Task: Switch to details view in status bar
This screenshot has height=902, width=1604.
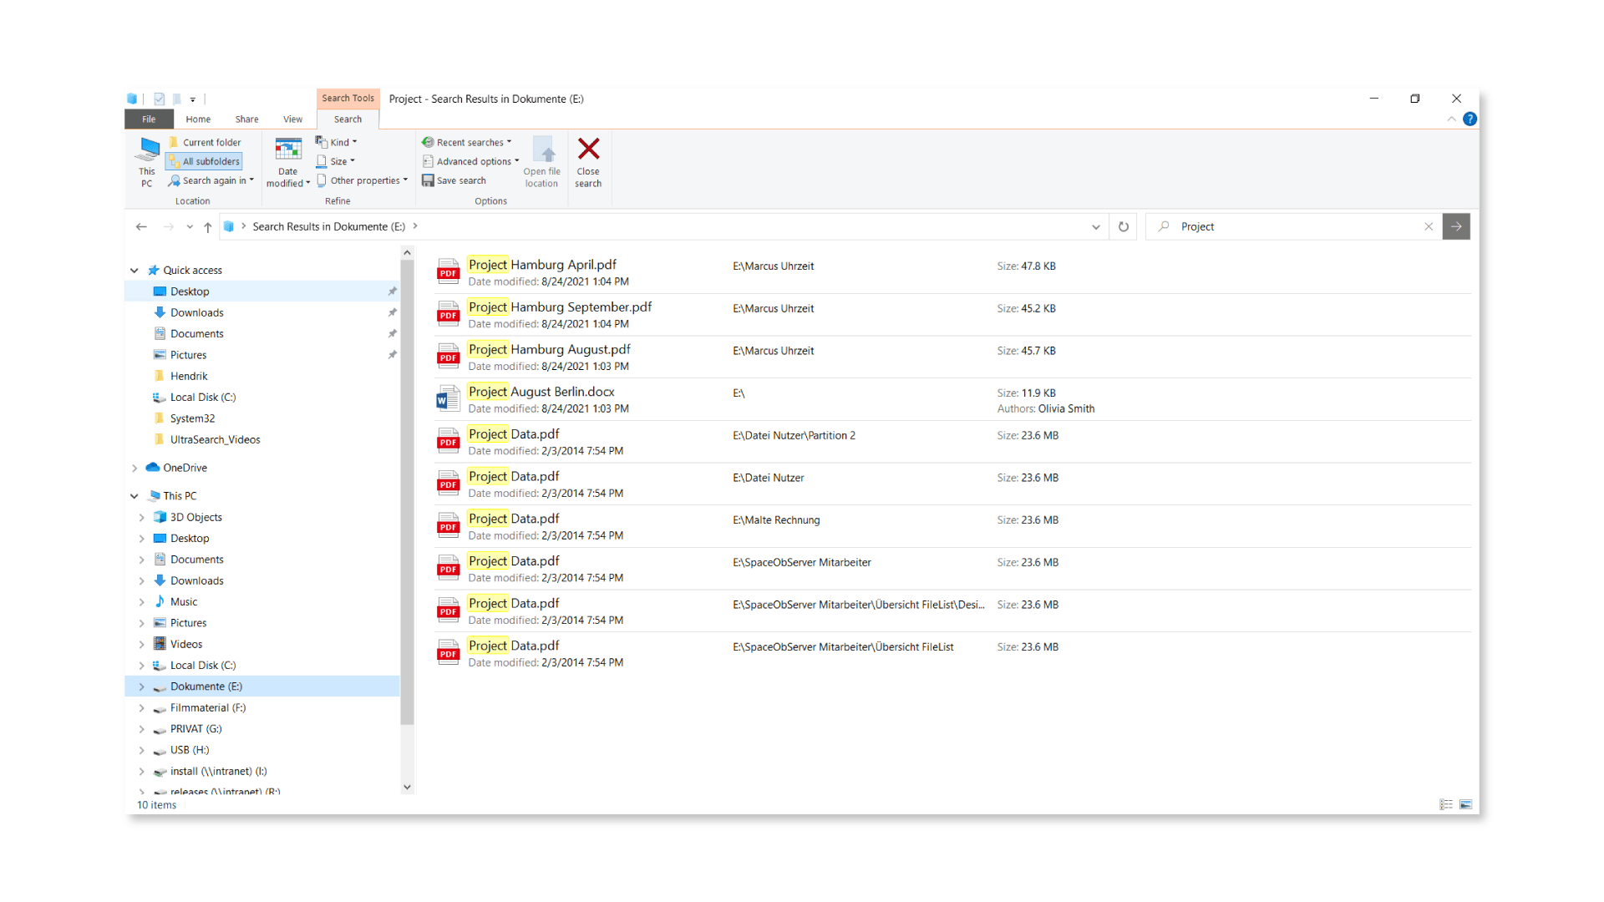Action: 1446,804
